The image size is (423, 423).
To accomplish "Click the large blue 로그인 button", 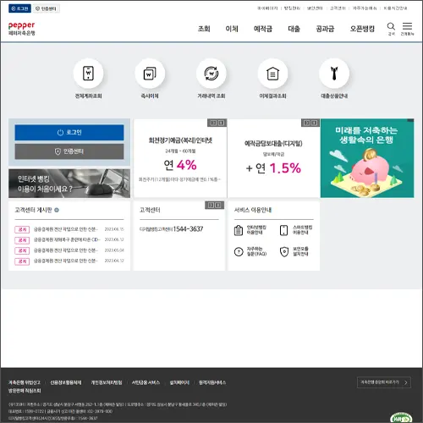I will [69, 133].
